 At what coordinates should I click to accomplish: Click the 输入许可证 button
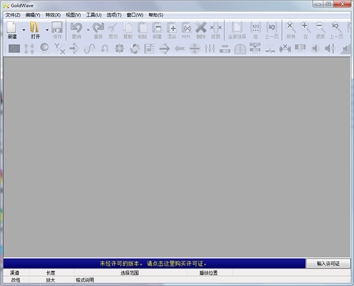[328, 264]
